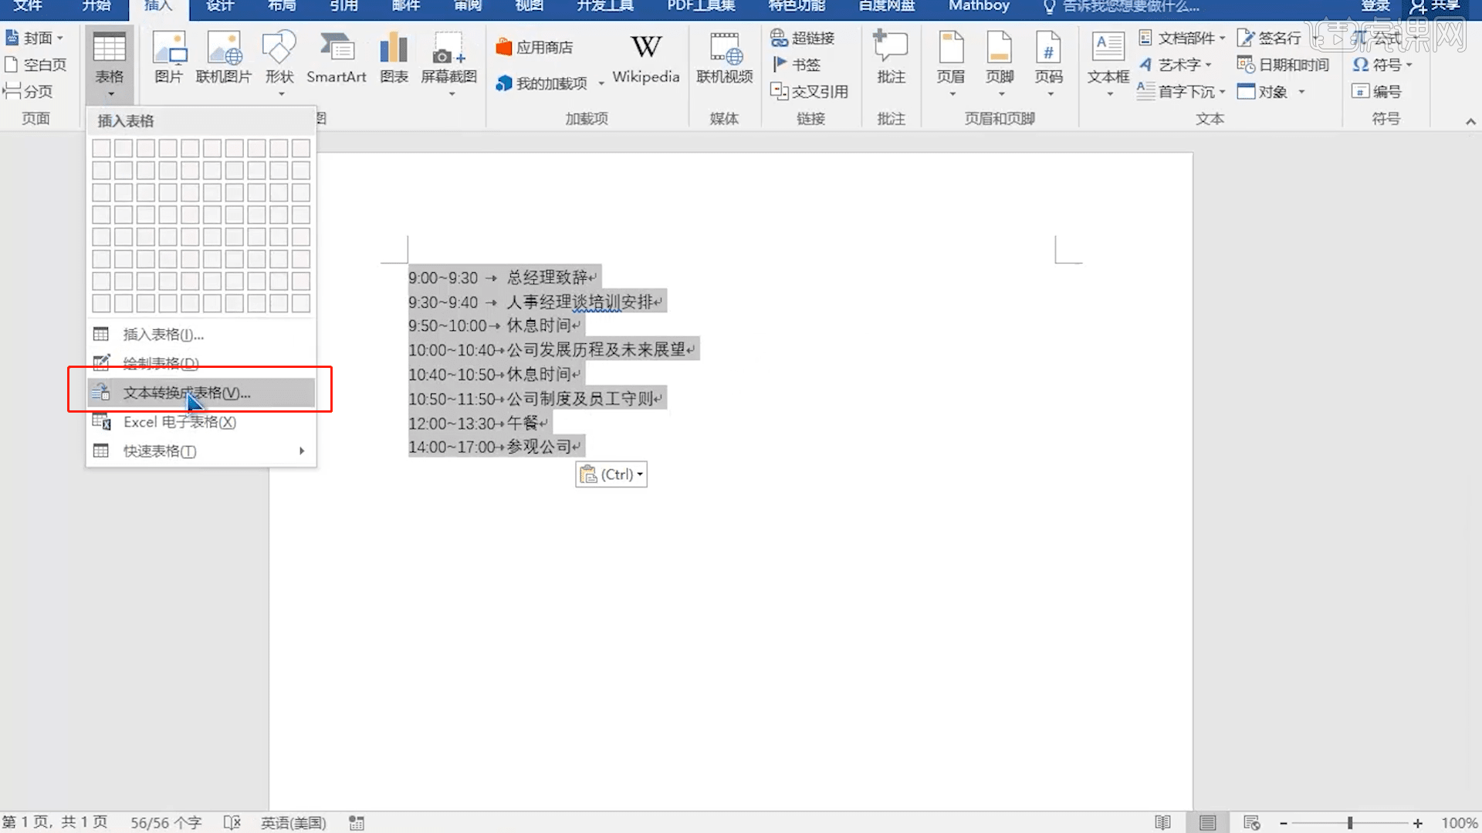Switch to web layout view

tap(1252, 823)
